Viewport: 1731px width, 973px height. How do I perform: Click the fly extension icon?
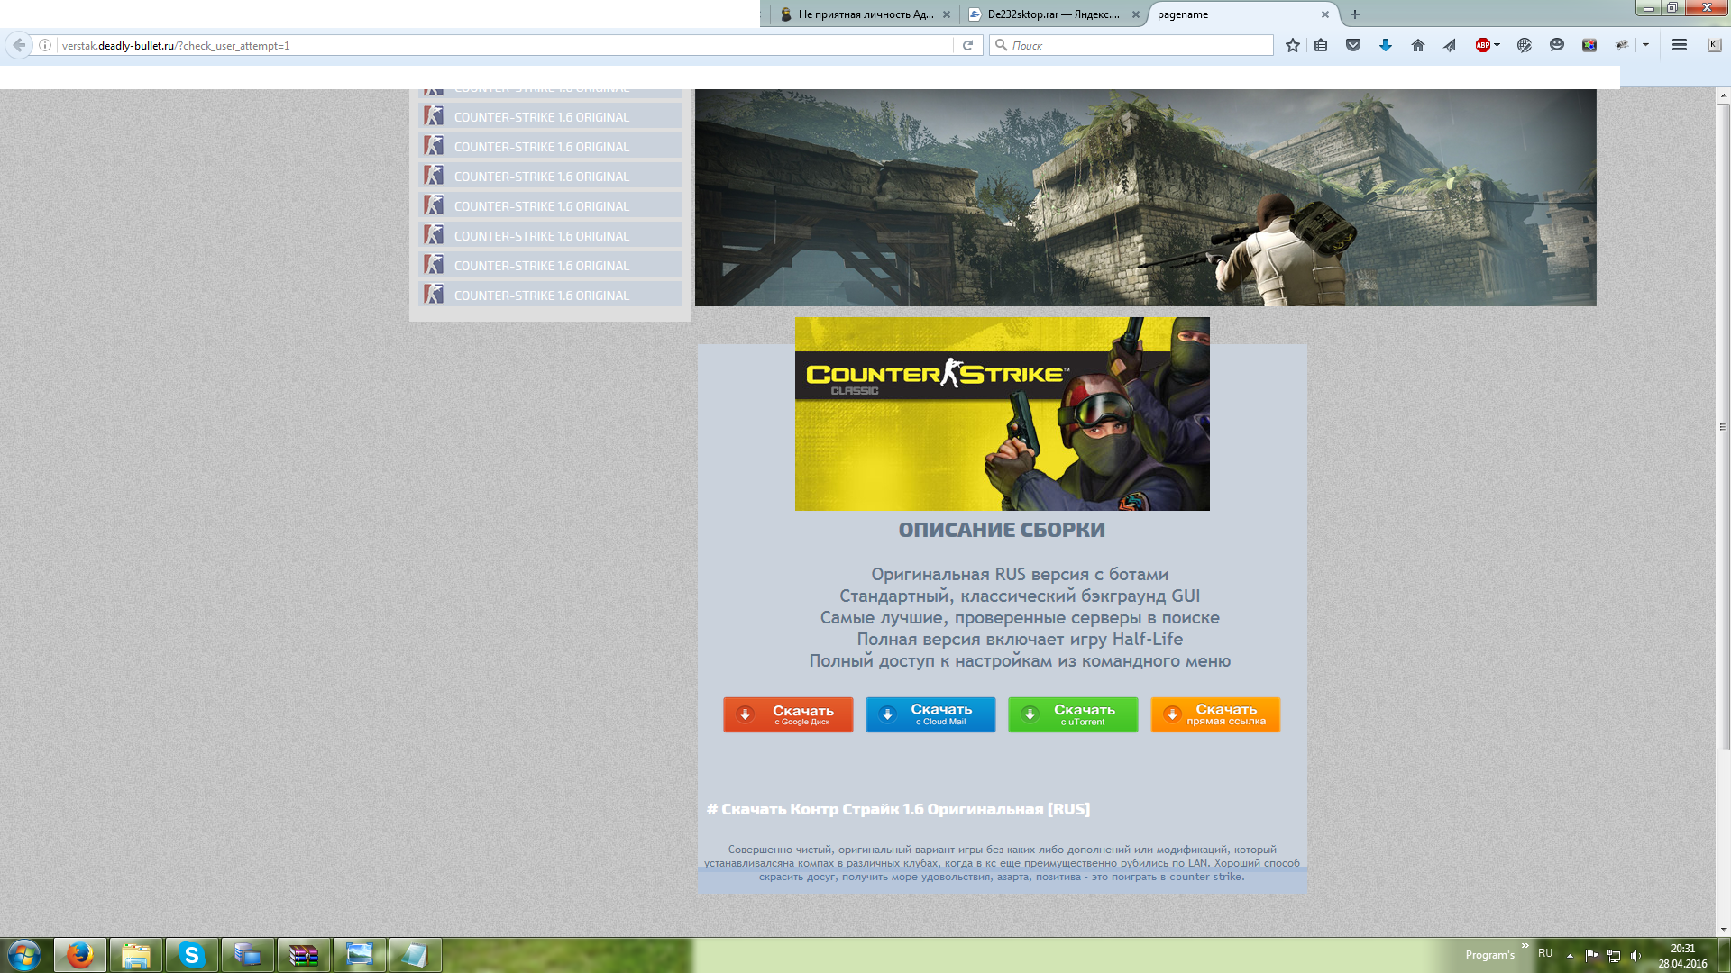point(1622,45)
